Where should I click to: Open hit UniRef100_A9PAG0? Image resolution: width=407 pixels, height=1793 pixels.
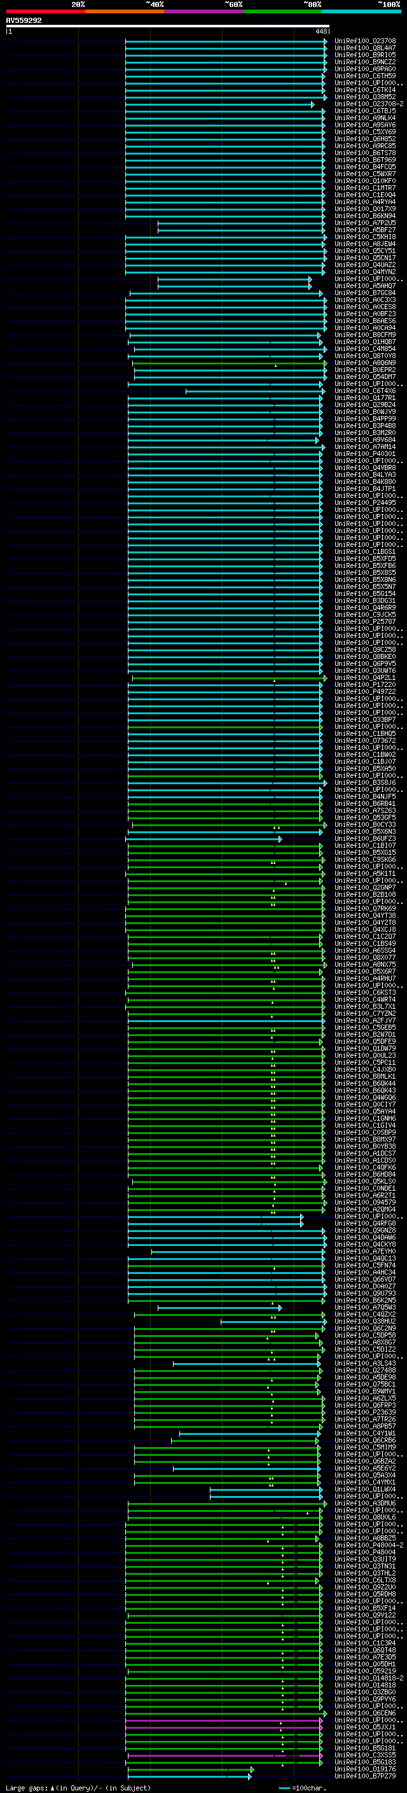tap(365, 69)
